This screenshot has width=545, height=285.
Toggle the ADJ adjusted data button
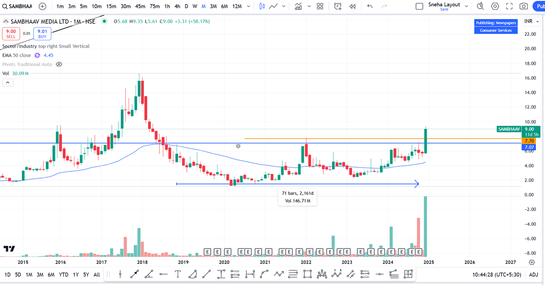[x=534, y=275]
